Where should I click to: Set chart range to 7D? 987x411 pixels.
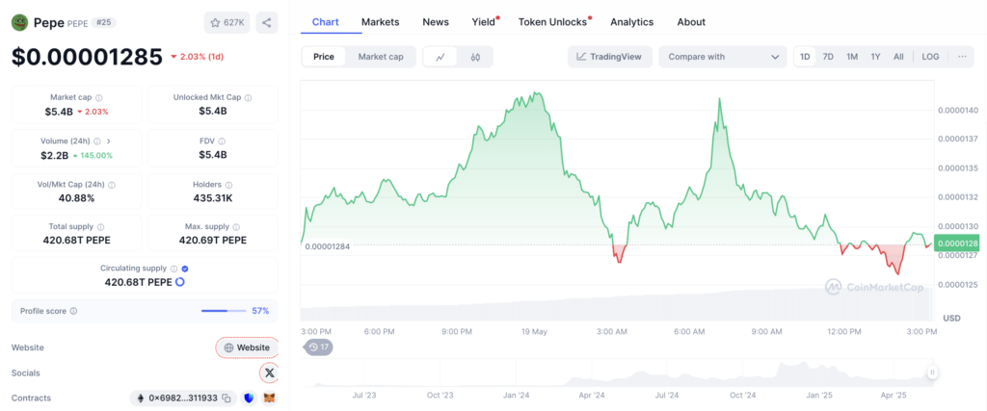point(828,57)
